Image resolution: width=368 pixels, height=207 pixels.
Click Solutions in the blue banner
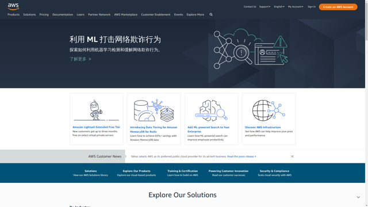pos(91,171)
